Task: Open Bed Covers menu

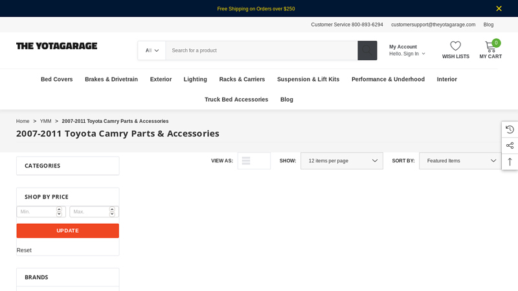Action: tap(56, 79)
